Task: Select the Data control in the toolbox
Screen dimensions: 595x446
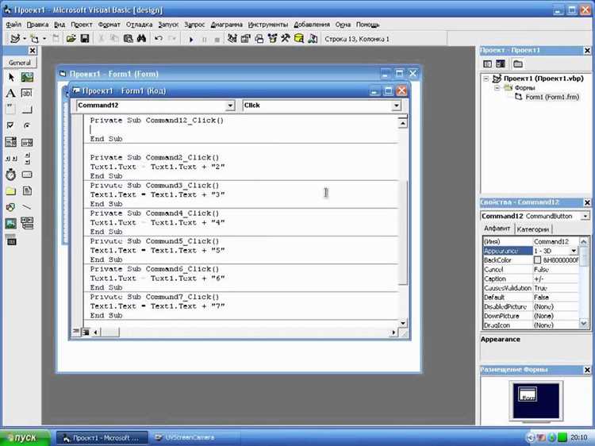Action: point(27,223)
